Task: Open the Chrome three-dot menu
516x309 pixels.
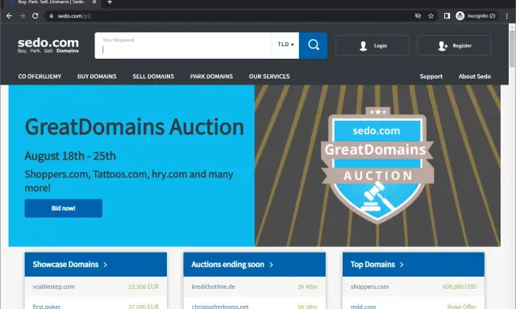Action: tap(507, 16)
